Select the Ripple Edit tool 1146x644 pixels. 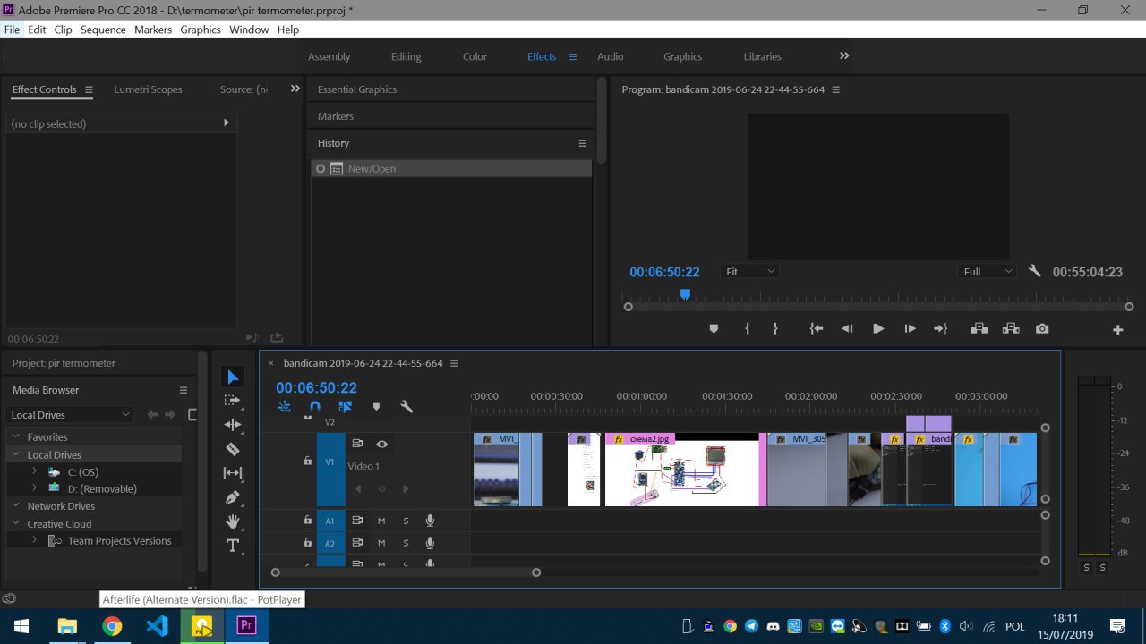point(233,425)
